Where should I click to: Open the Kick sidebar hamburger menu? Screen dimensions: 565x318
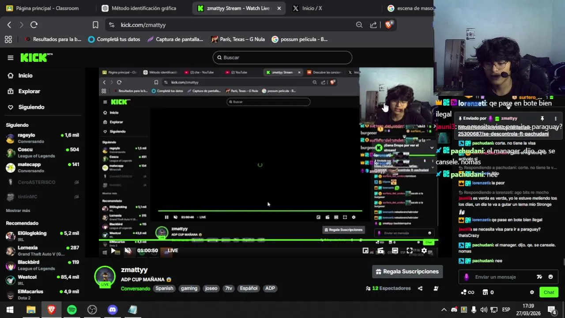point(11,57)
